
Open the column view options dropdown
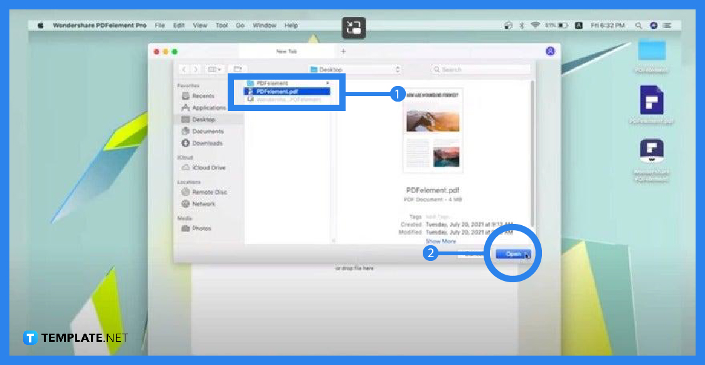tap(215, 69)
